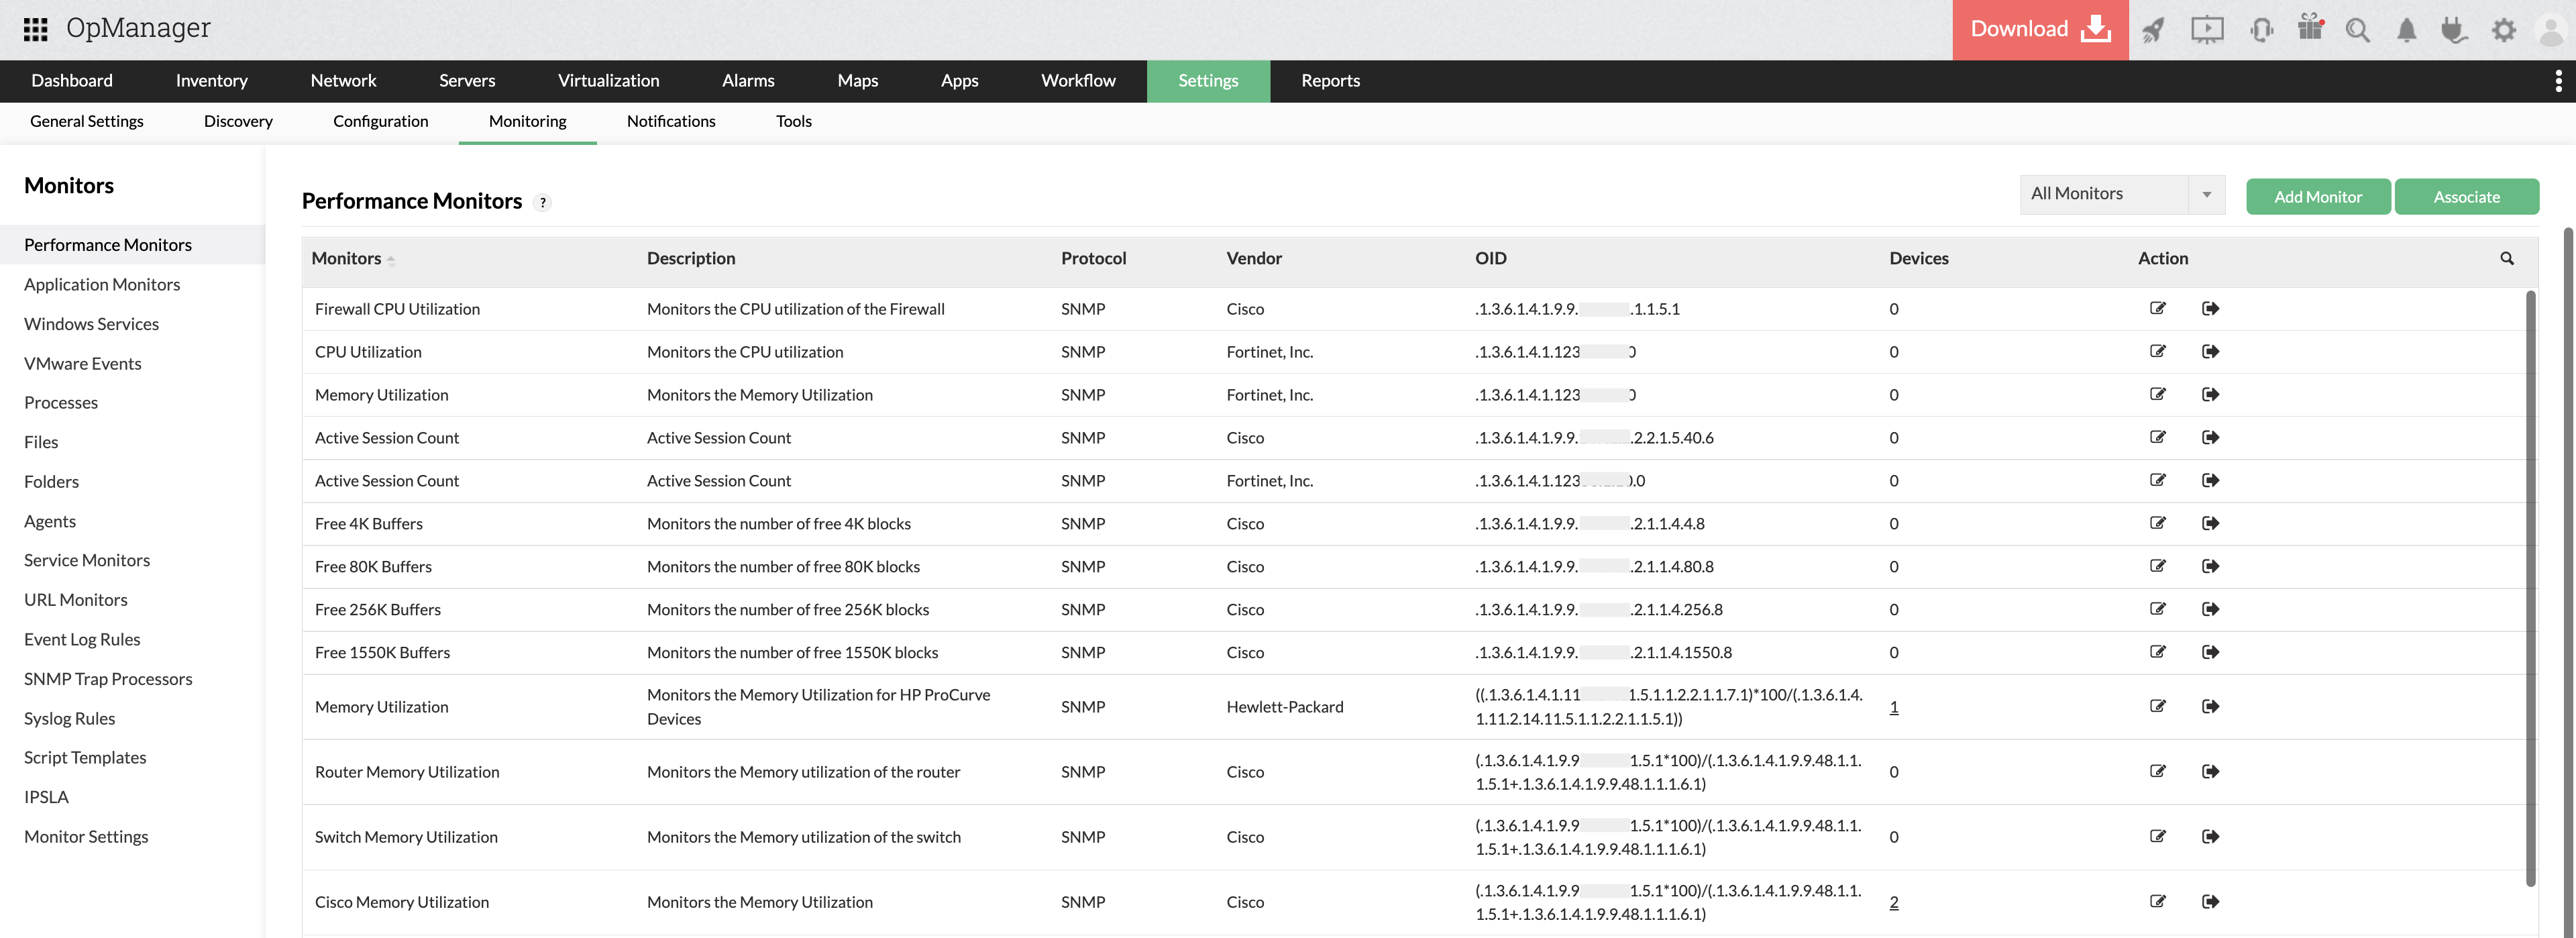Click the help question mark icon near Performance Monitors
Image resolution: width=2576 pixels, height=938 pixels.
pyautogui.click(x=544, y=201)
